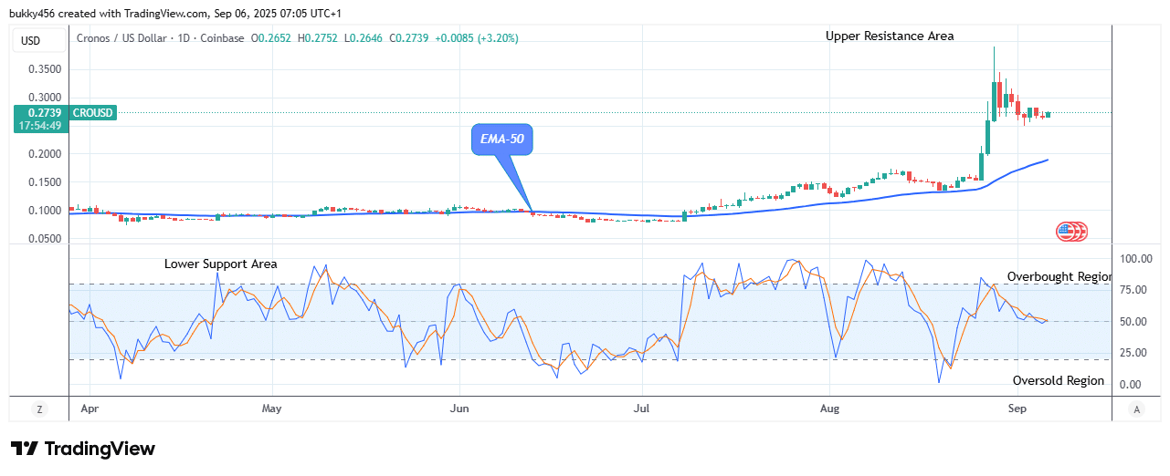
Task: Click the Overbought Region label
Action: [x=1059, y=276]
